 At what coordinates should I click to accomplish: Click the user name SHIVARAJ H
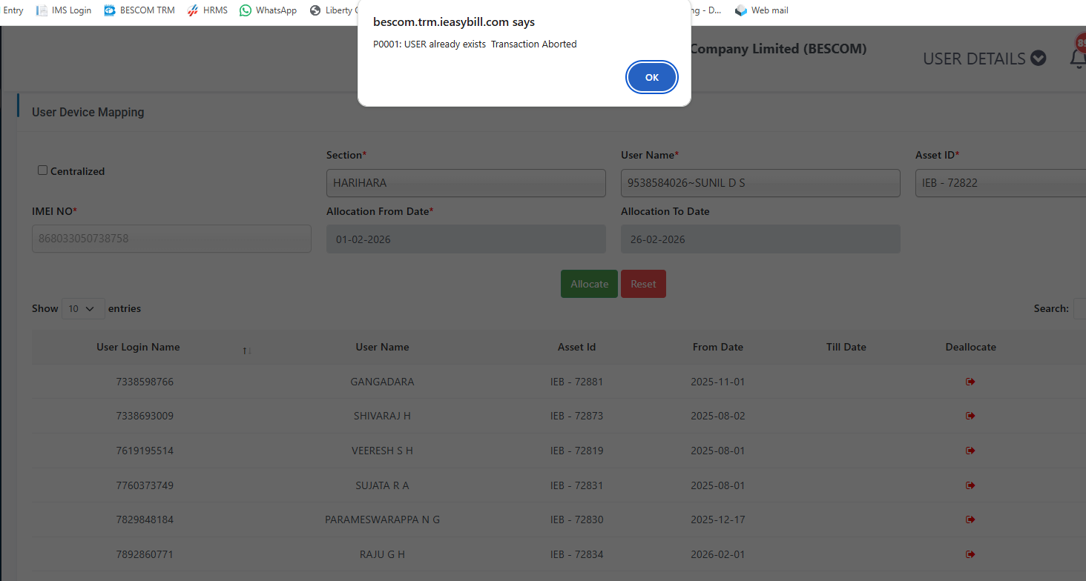382,416
